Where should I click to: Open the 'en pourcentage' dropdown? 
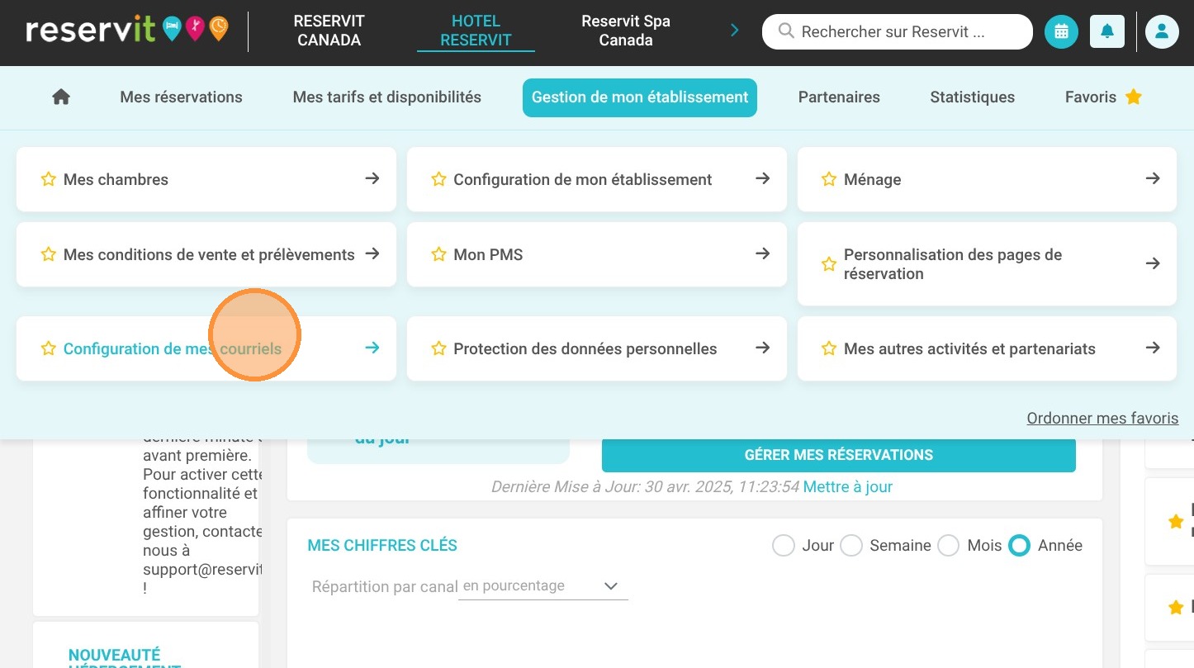coord(543,586)
